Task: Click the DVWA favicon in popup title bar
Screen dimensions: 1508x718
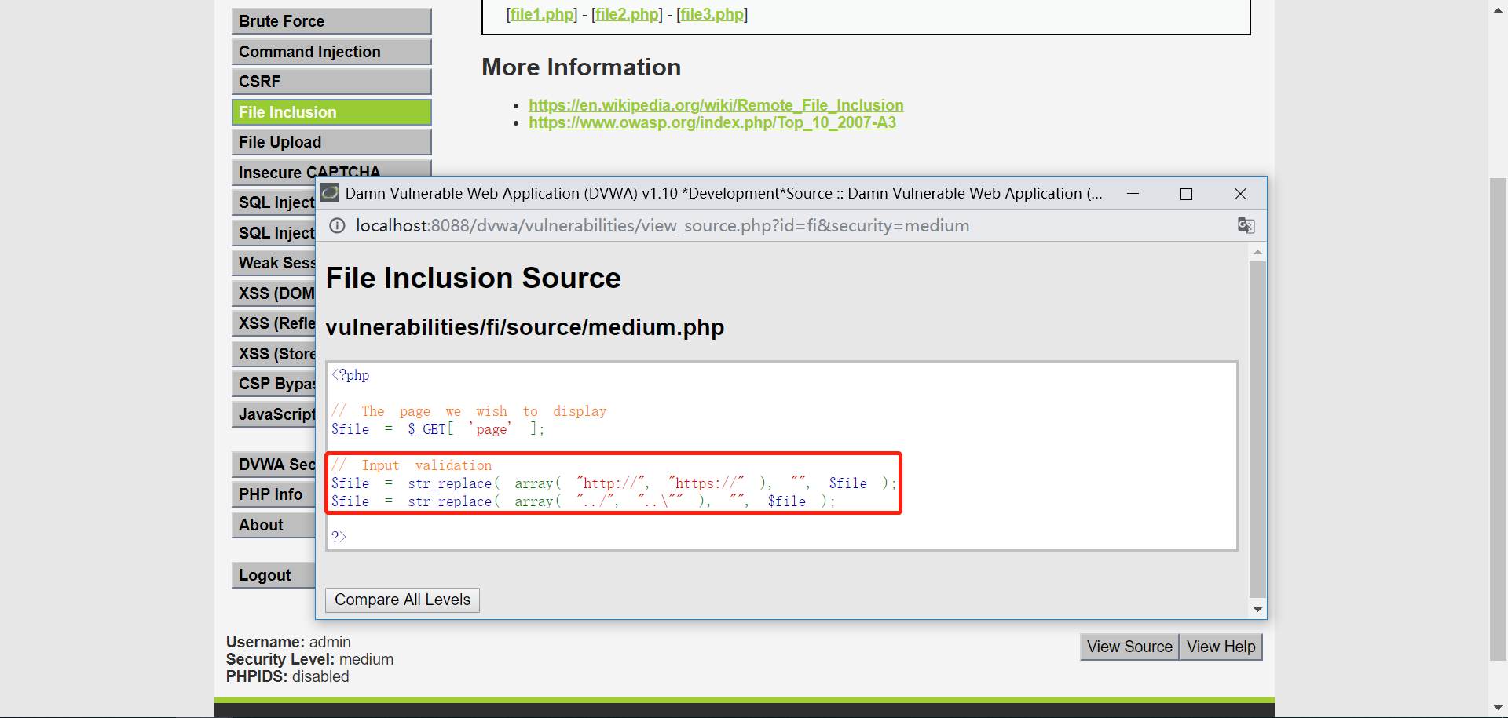Action: pyautogui.click(x=330, y=193)
